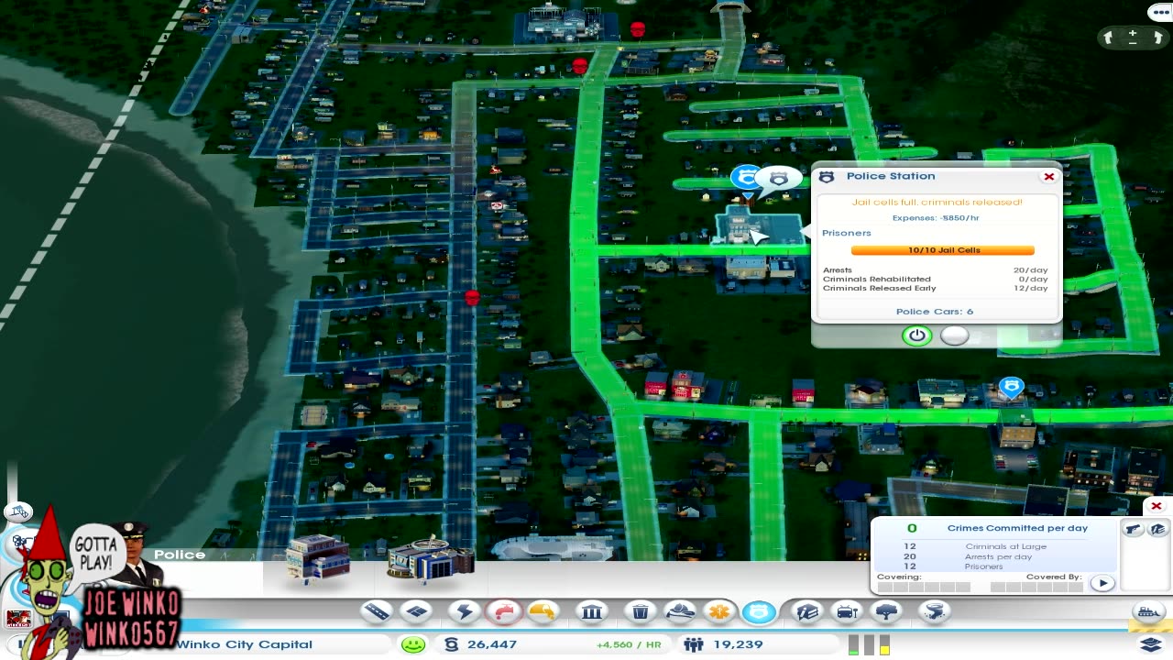This screenshot has height=660, width=1173.
Task: Open the Simoleons budget icon
Action: [450, 644]
